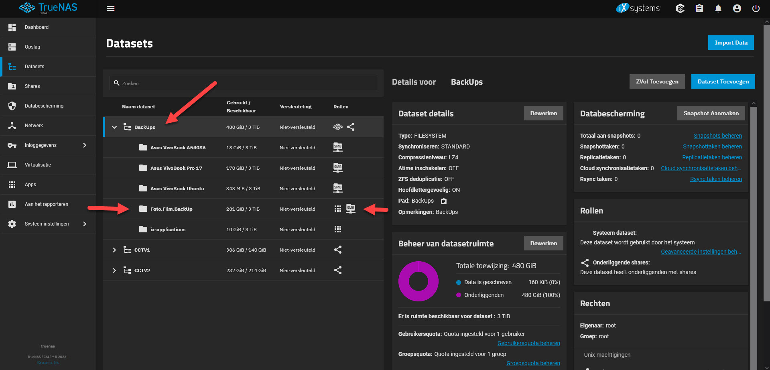Click the iXsystems logo
This screenshot has height=370, width=770.
[x=638, y=8]
